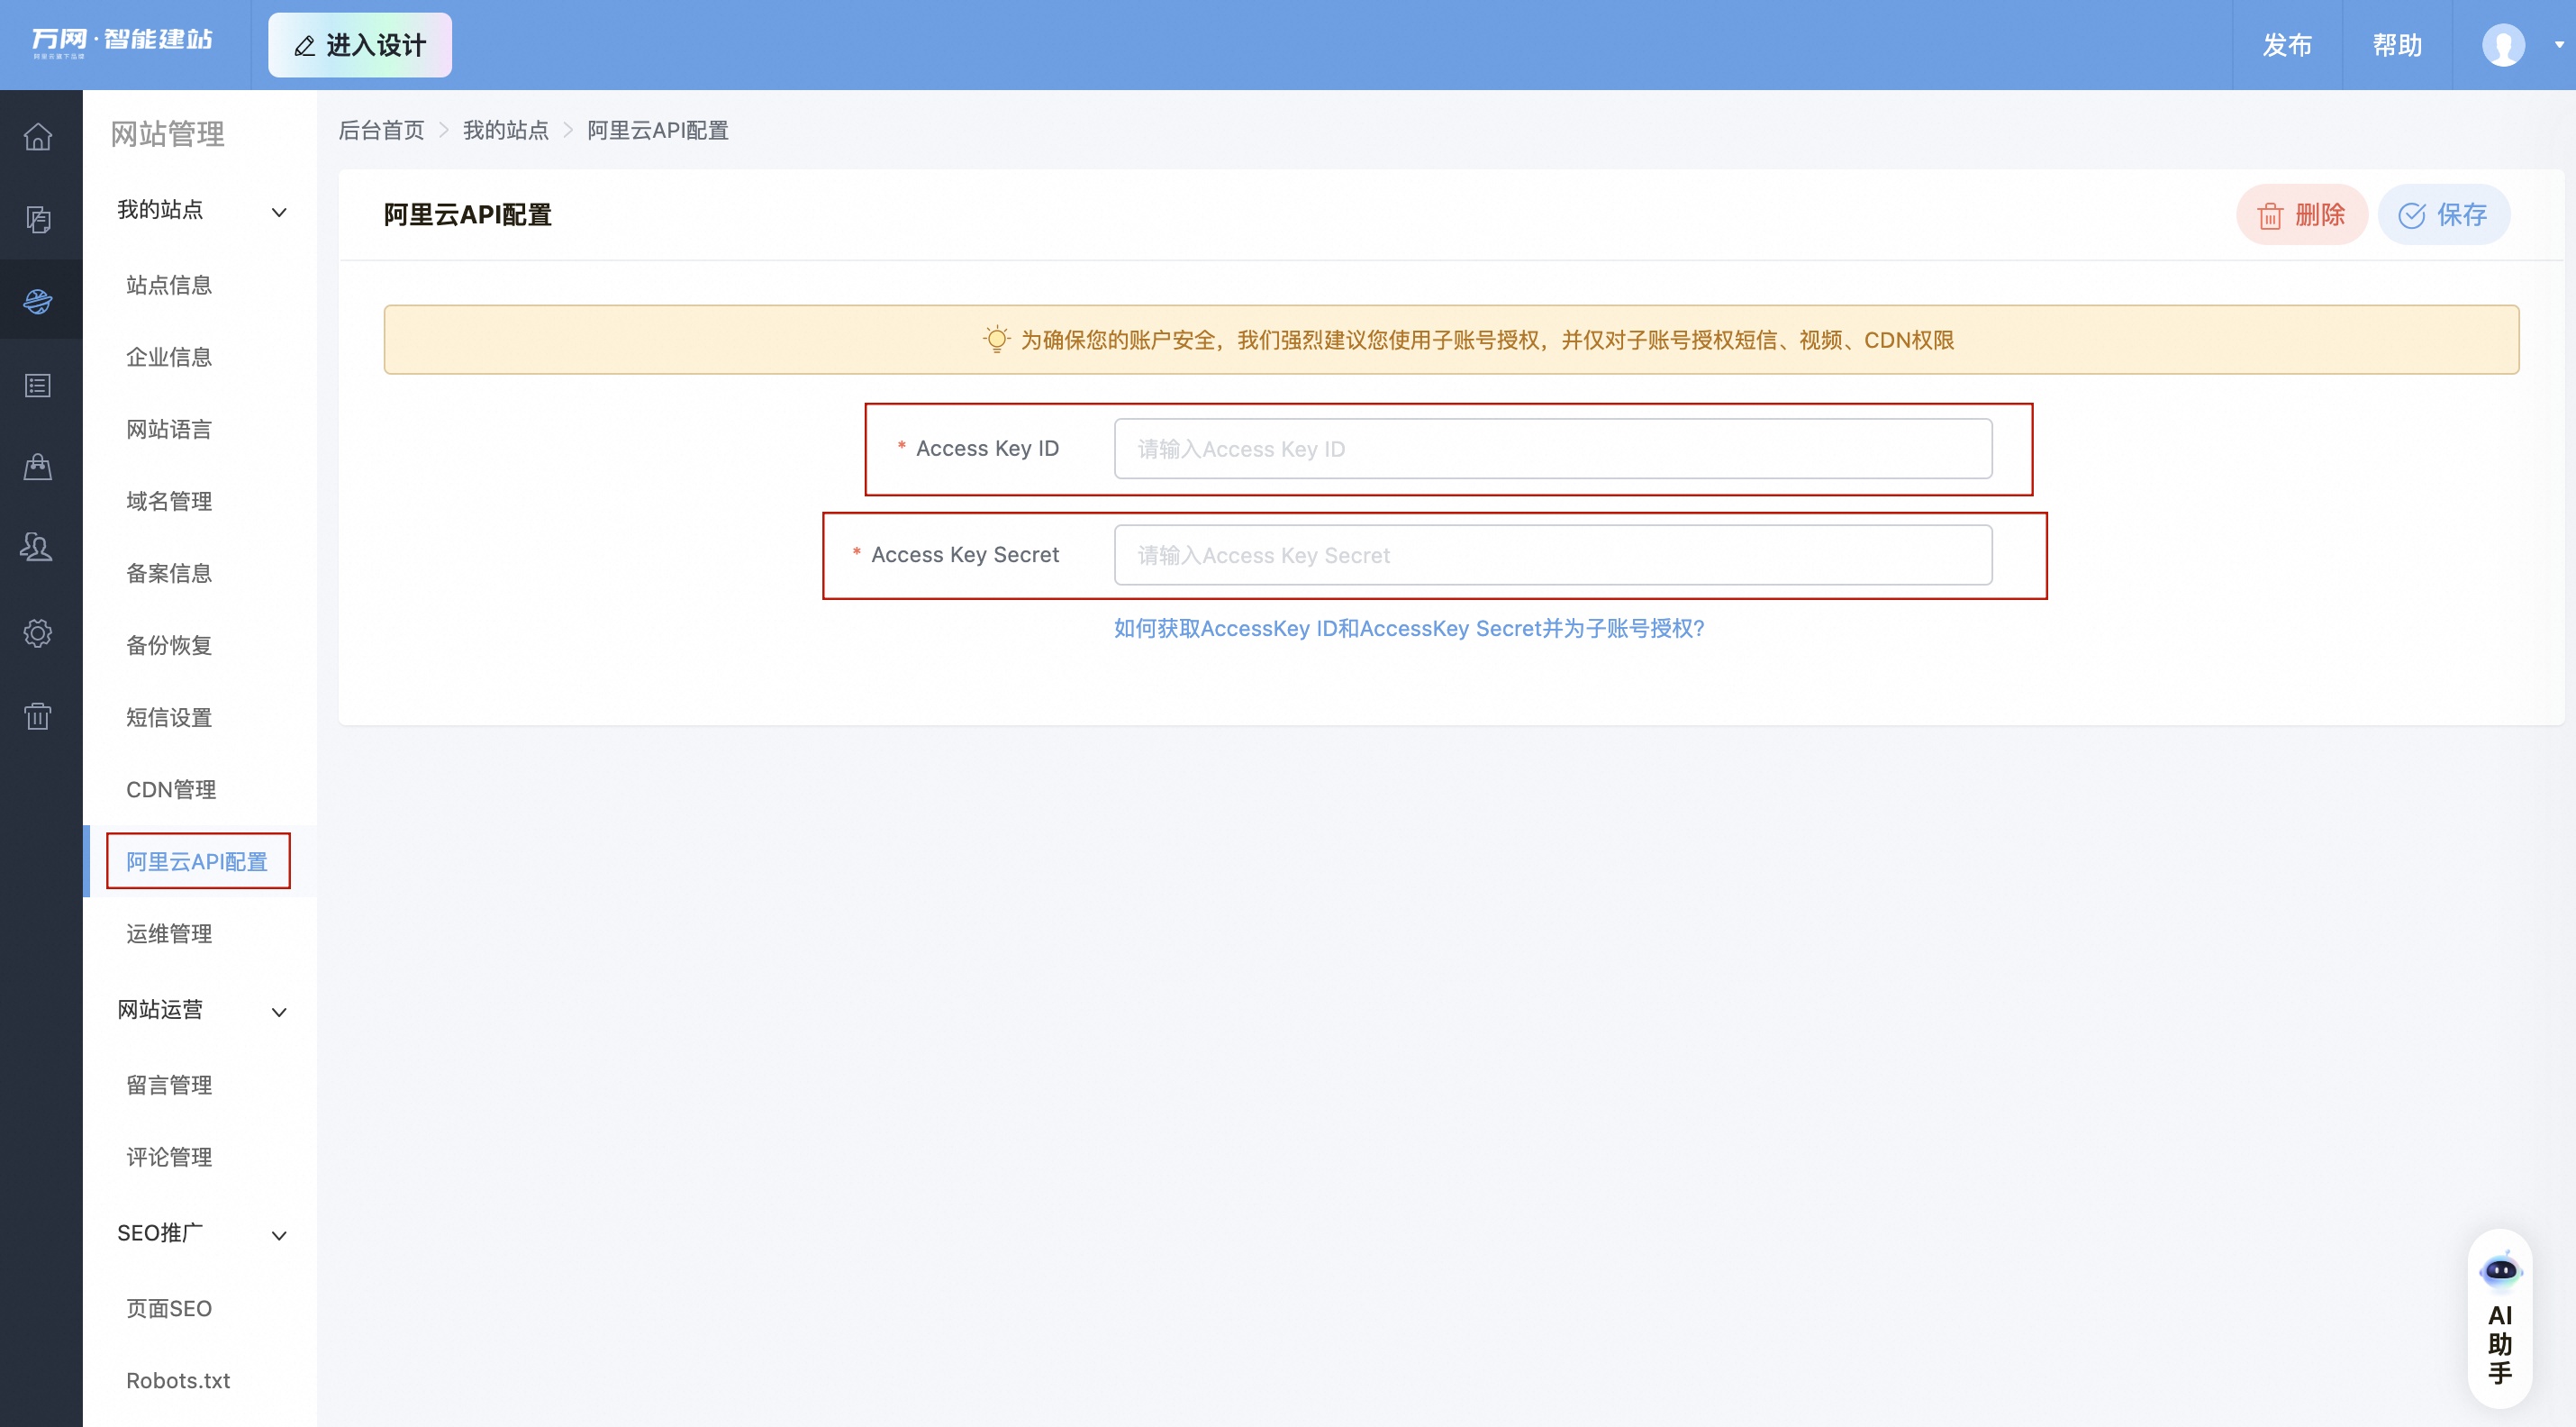The width and height of the screenshot is (2576, 1427).
Task: Expand the account dropdown arrow
Action: (2558, 45)
